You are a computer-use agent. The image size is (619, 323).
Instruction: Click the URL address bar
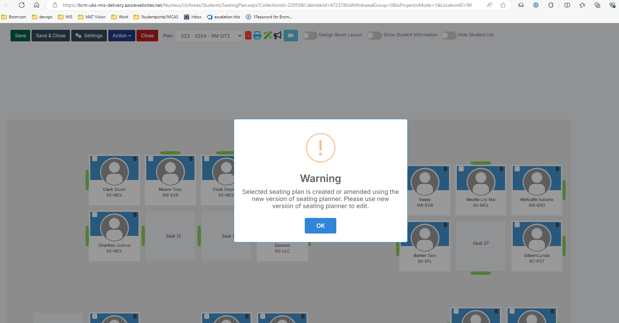(267, 5)
